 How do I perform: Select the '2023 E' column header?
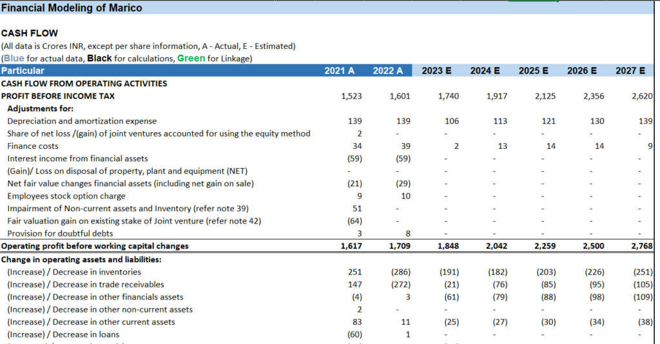(x=436, y=71)
